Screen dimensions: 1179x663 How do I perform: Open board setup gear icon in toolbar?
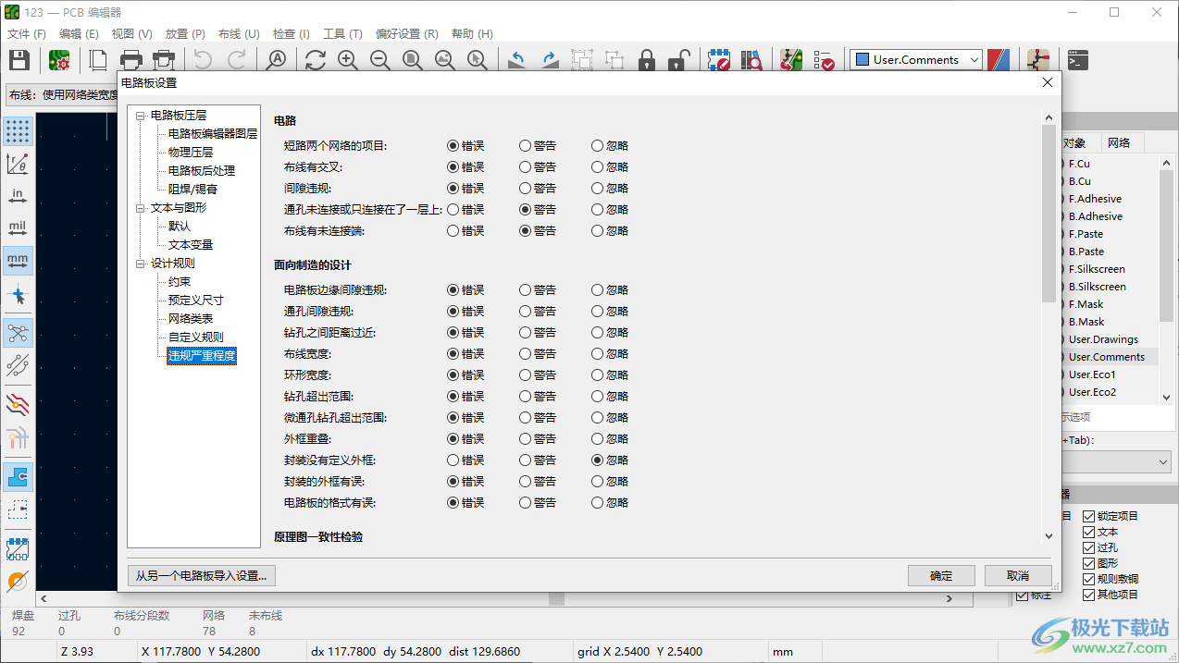click(x=60, y=60)
